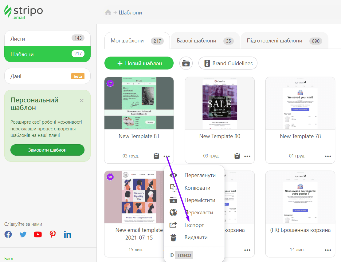Image resolution: width=341 pixels, height=262 pixels.
Task: Click the scheduled clipboard icon on New Template 81
Action: 157,156
